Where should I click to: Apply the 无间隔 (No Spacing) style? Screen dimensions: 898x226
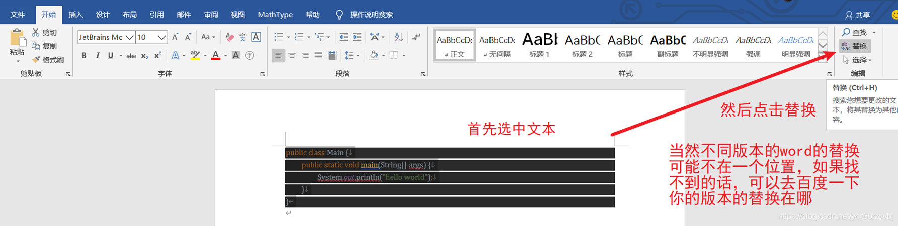pyautogui.click(x=497, y=45)
